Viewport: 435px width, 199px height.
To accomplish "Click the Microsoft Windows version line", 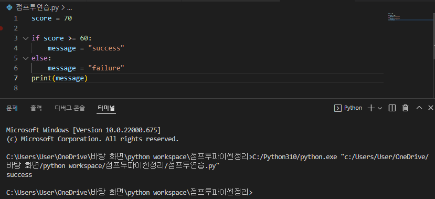I will [83, 130].
